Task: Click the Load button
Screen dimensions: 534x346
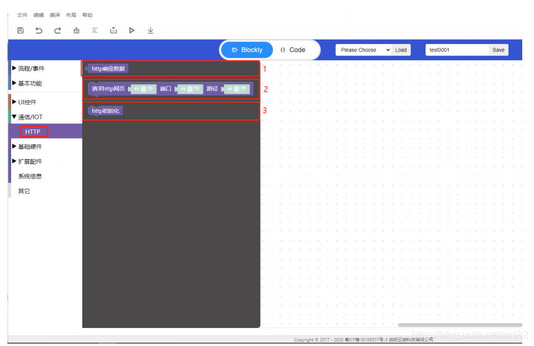Action: tap(401, 50)
